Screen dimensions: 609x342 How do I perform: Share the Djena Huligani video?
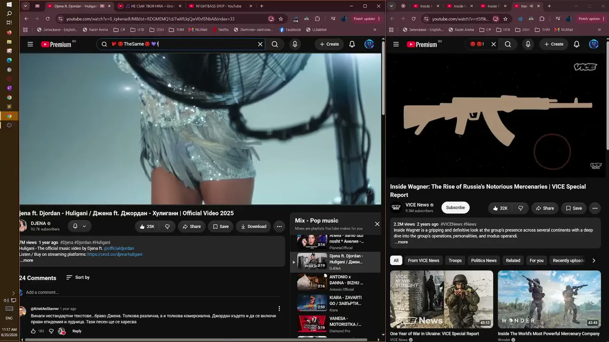(192, 227)
